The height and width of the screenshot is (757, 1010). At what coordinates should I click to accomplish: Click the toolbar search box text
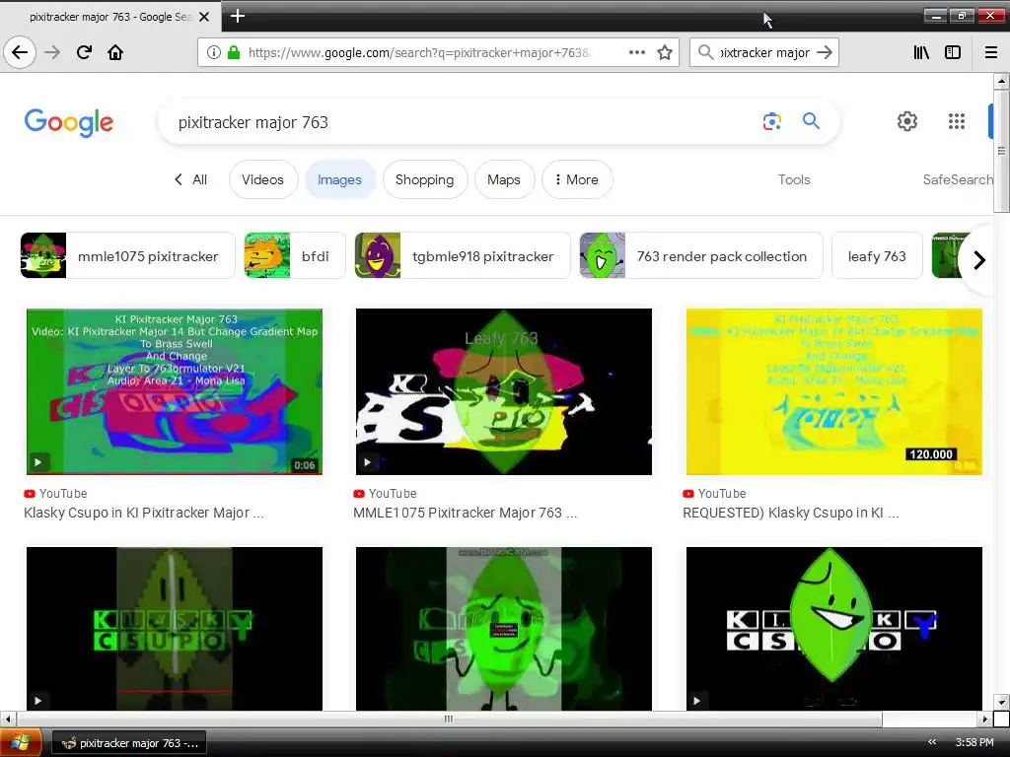764,52
